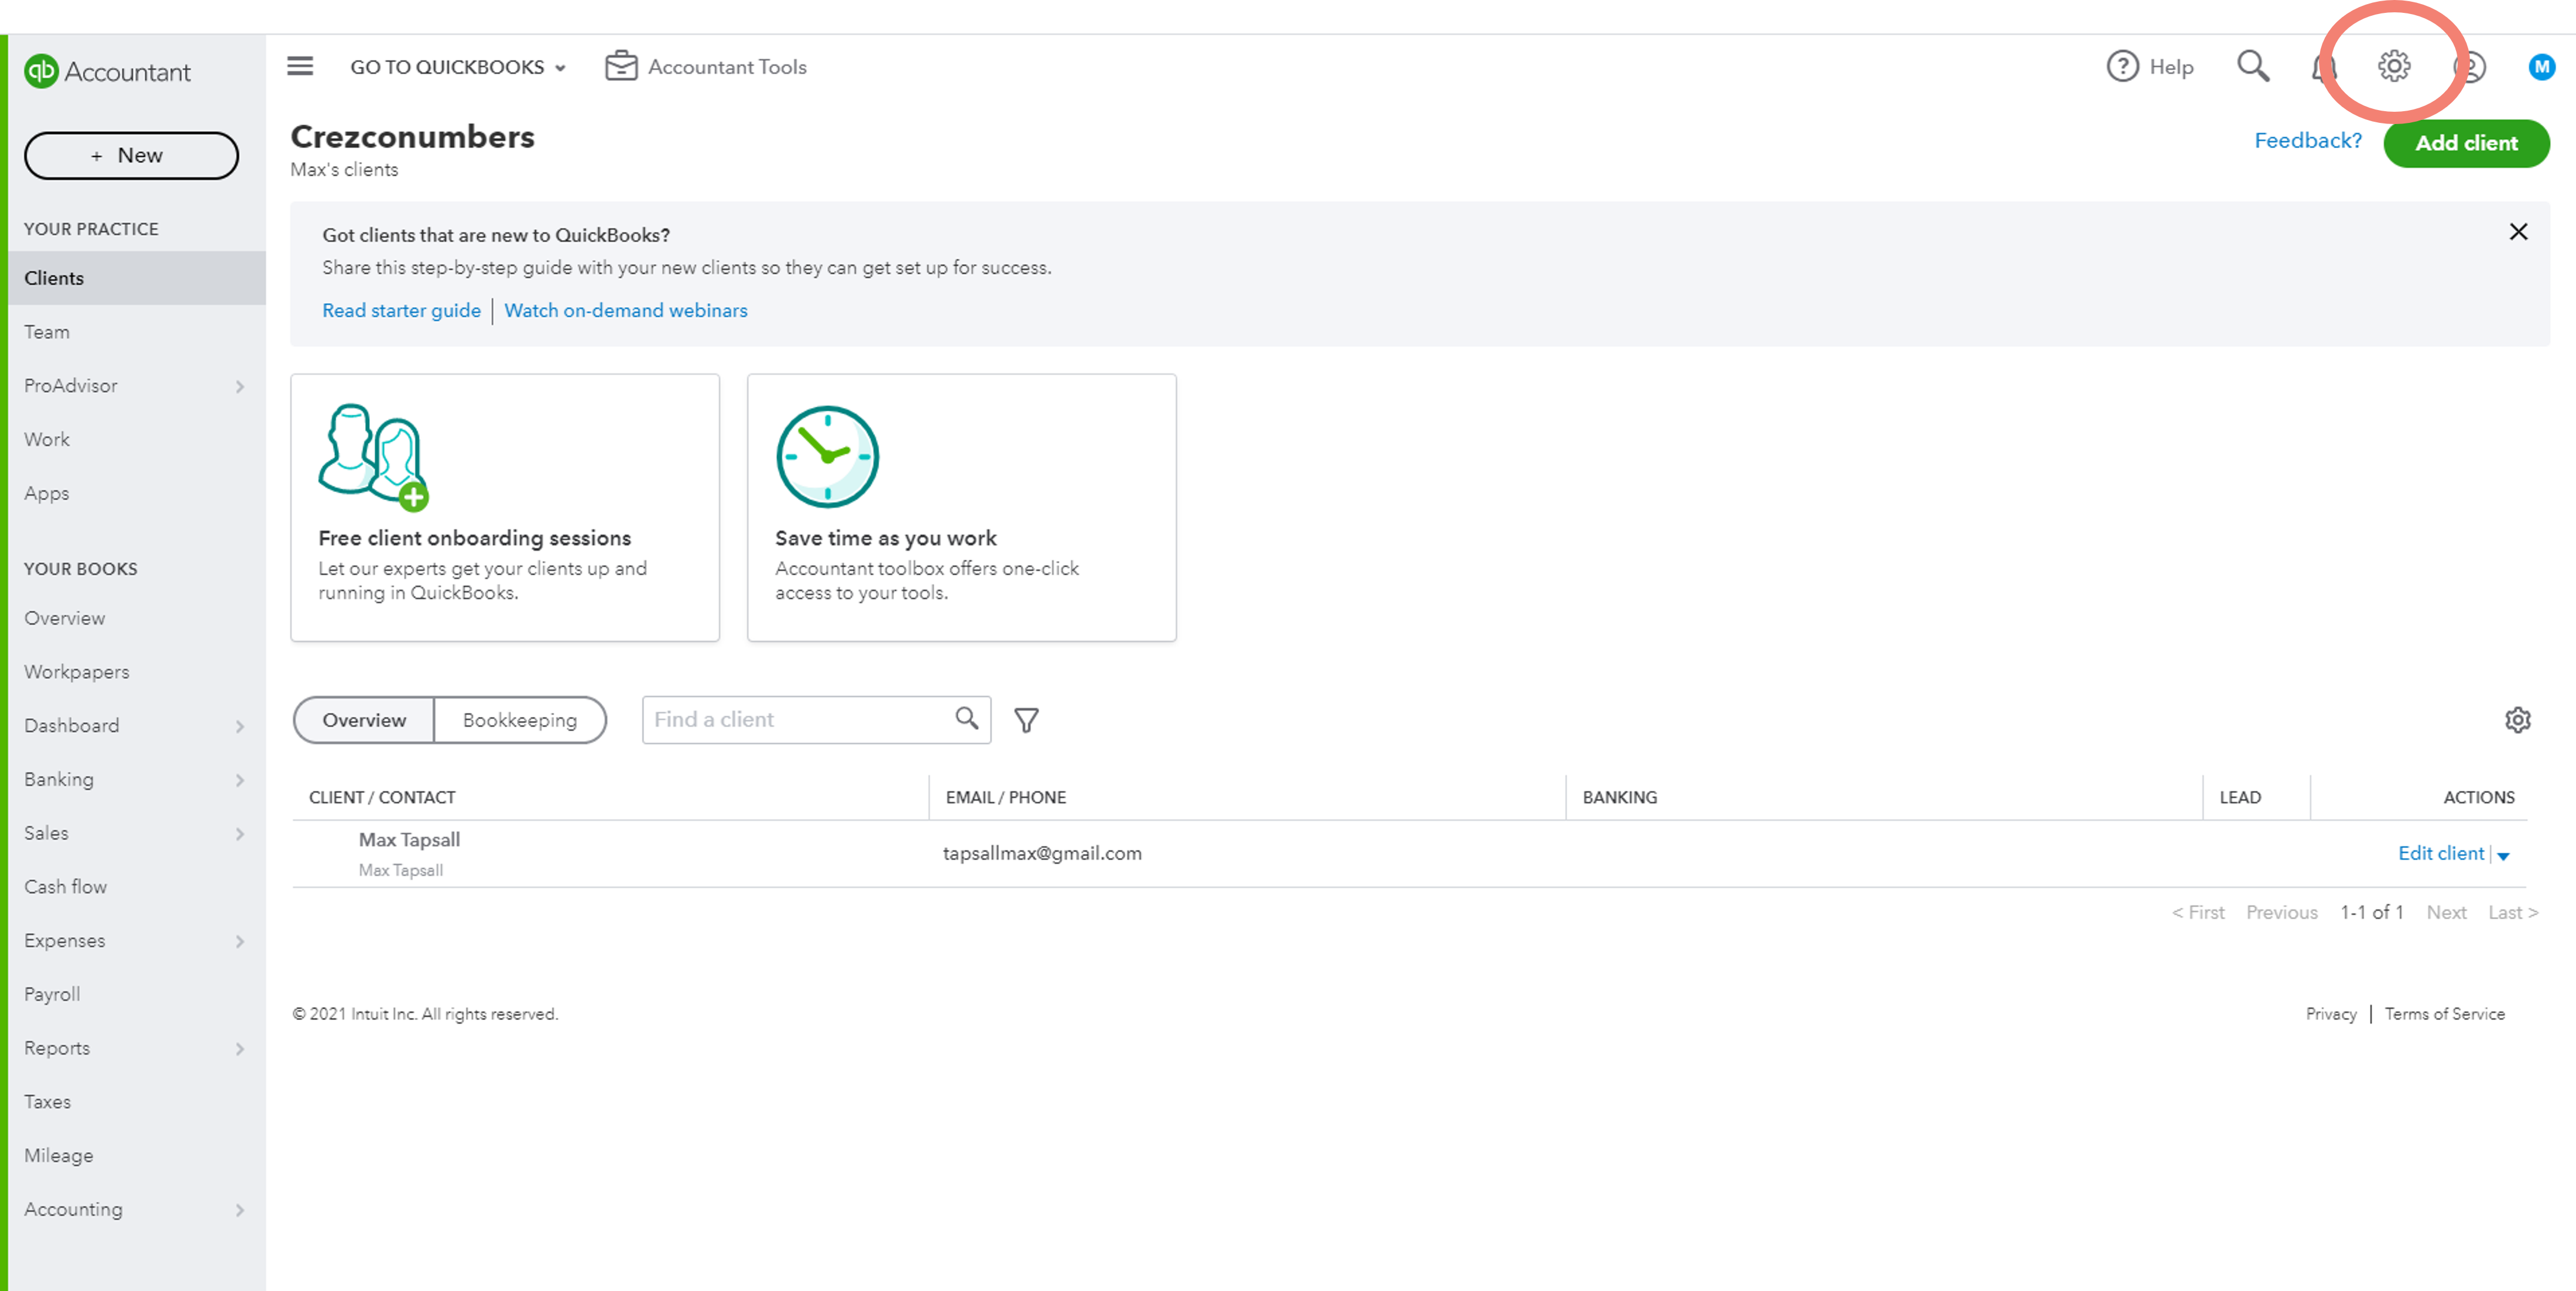Close the new-to-QuickBooks banner
Image resolution: width=2576 pixels, height=1291 pixels.
coord(2518,232)
